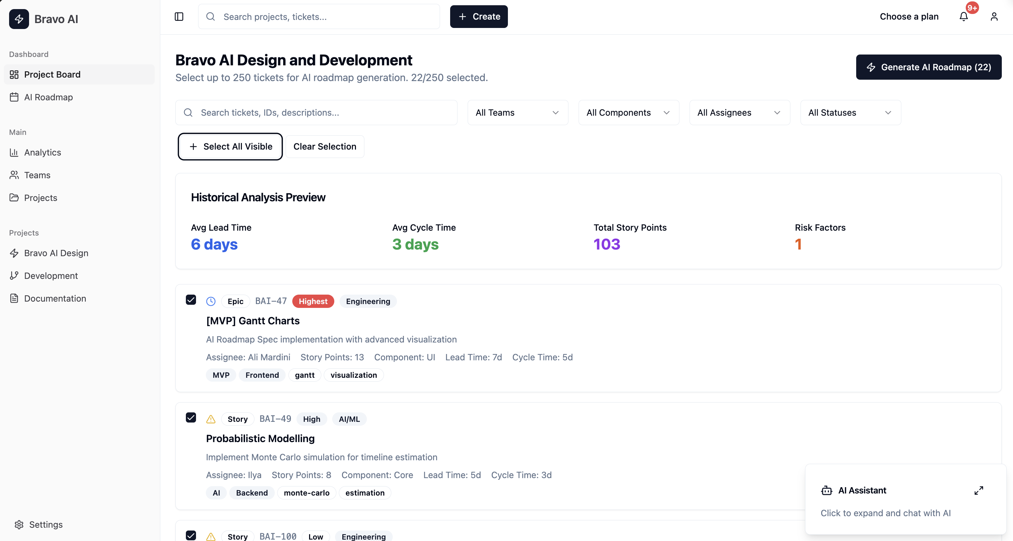Open the All Statuses dropdown
This screenshot has width=1013, height=541.
(850, 113)
